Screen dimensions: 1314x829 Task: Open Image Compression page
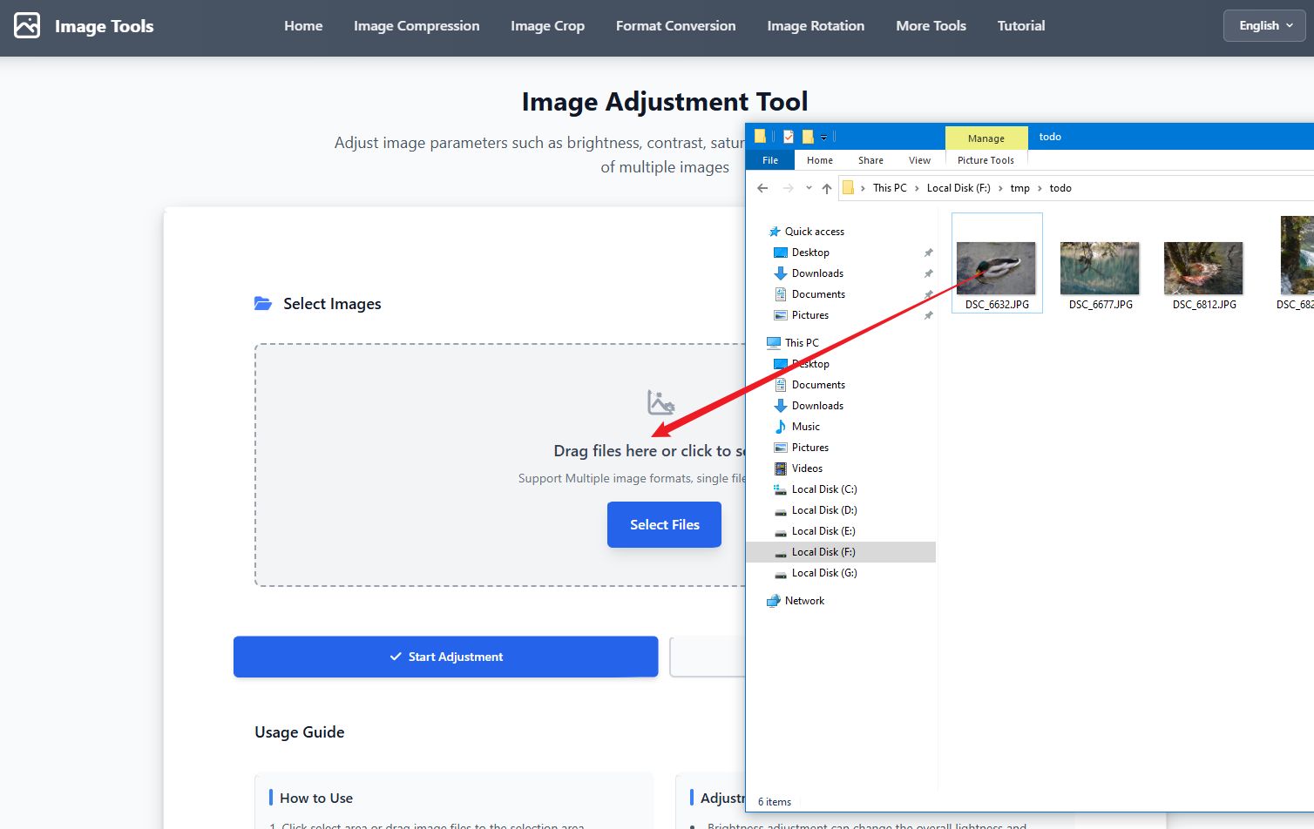417,26
